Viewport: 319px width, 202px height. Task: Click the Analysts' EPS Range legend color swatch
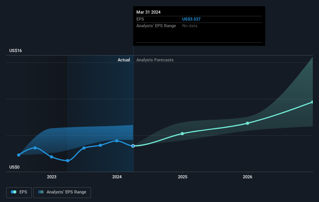[x=41, y=192]
